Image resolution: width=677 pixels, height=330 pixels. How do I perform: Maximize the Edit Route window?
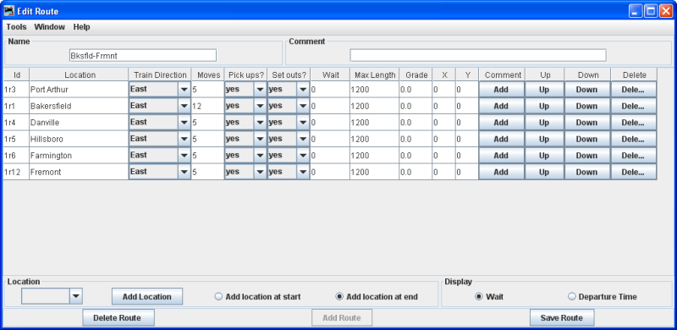(x=651, y=11)
